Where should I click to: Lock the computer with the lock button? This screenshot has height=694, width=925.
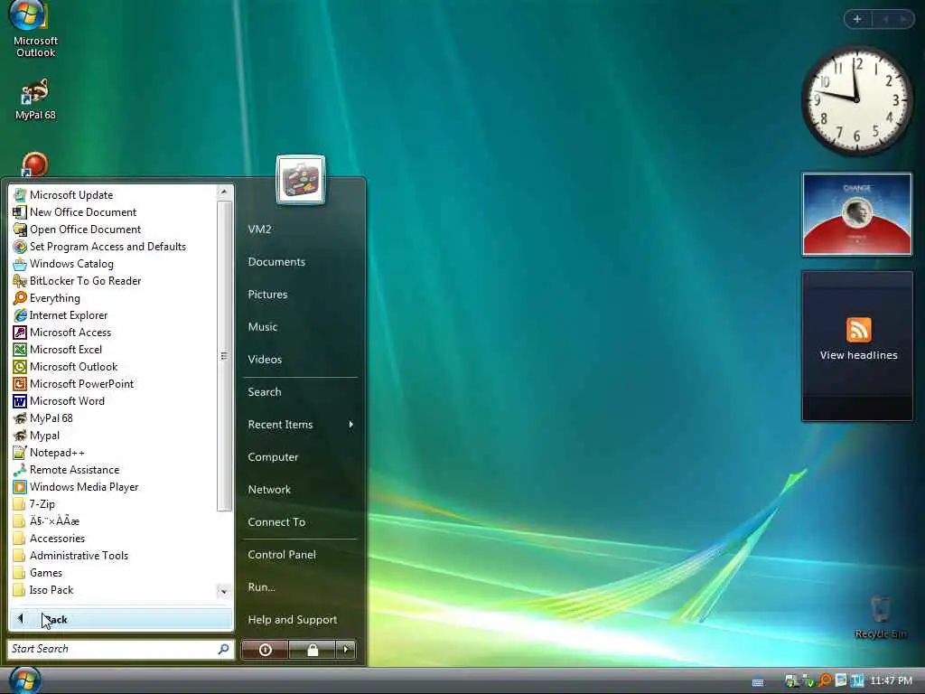[x=313, y=650]
